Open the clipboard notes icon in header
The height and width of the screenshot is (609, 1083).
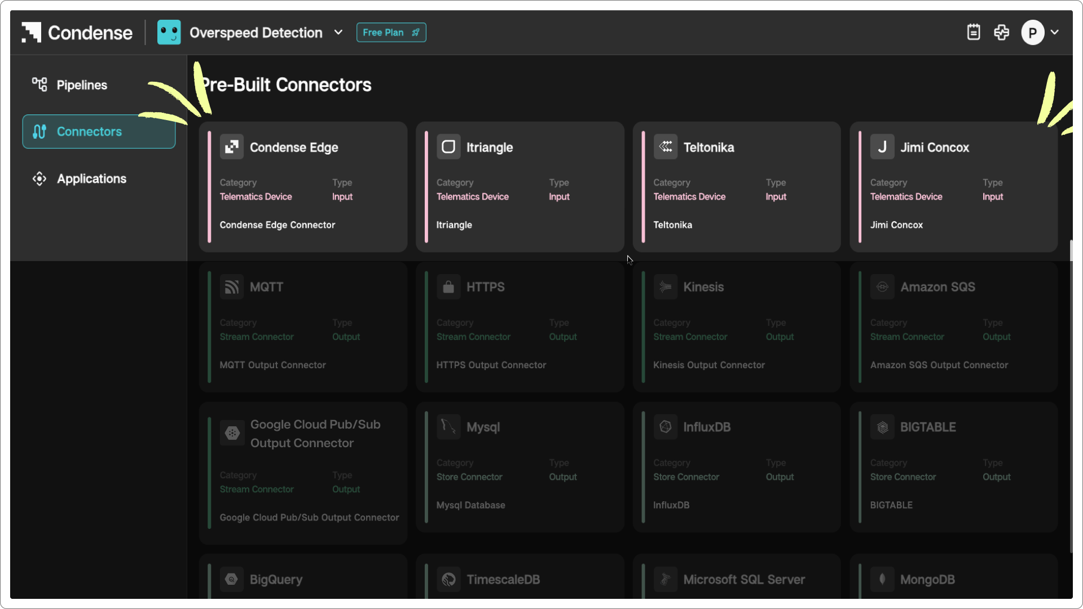(x=974, y=32)
